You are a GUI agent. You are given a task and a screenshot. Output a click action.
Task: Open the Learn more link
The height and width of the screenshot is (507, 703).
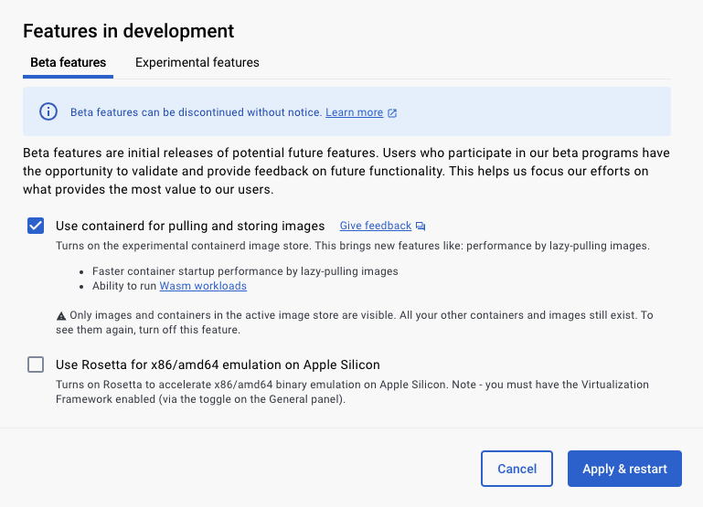[354, 112]
